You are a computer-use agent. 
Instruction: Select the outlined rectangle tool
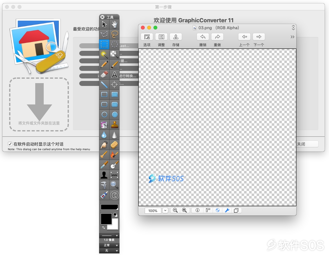[104, 94]
